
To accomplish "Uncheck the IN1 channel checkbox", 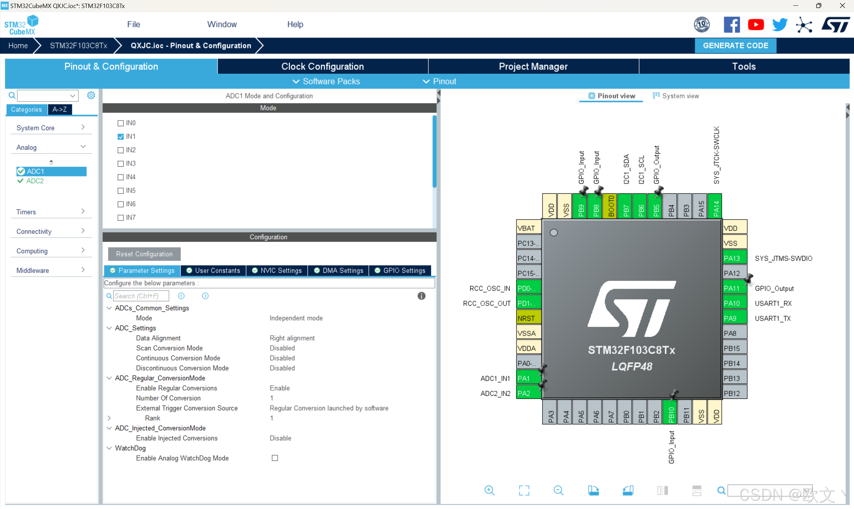I will [x=120, y=136].
